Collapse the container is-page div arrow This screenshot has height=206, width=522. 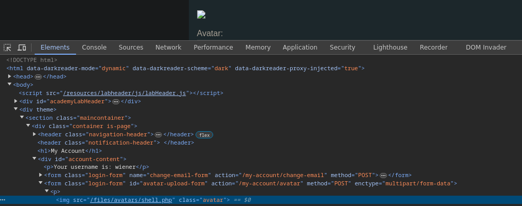[x=28, y=125]
